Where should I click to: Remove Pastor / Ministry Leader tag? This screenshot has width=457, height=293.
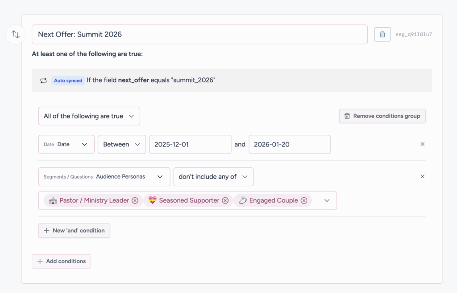135,200
